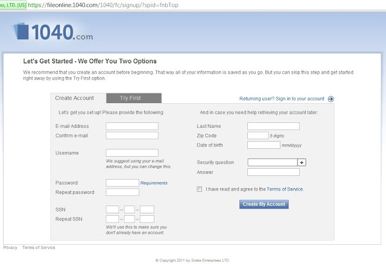Check the Terms of Service agreement box

pyautogui.click(x=200, y=189)
